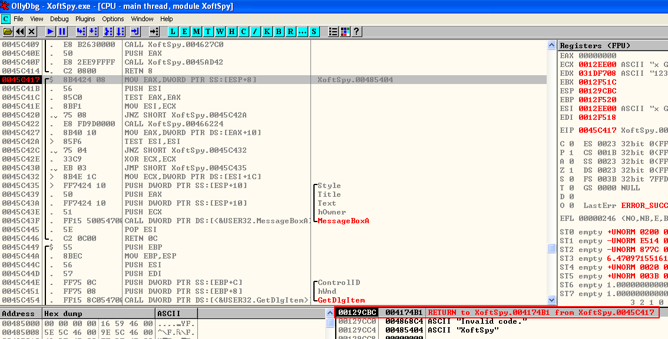Select stack entry ASCII "Invalid code."

pyautogui.click(x=501, y=321)
